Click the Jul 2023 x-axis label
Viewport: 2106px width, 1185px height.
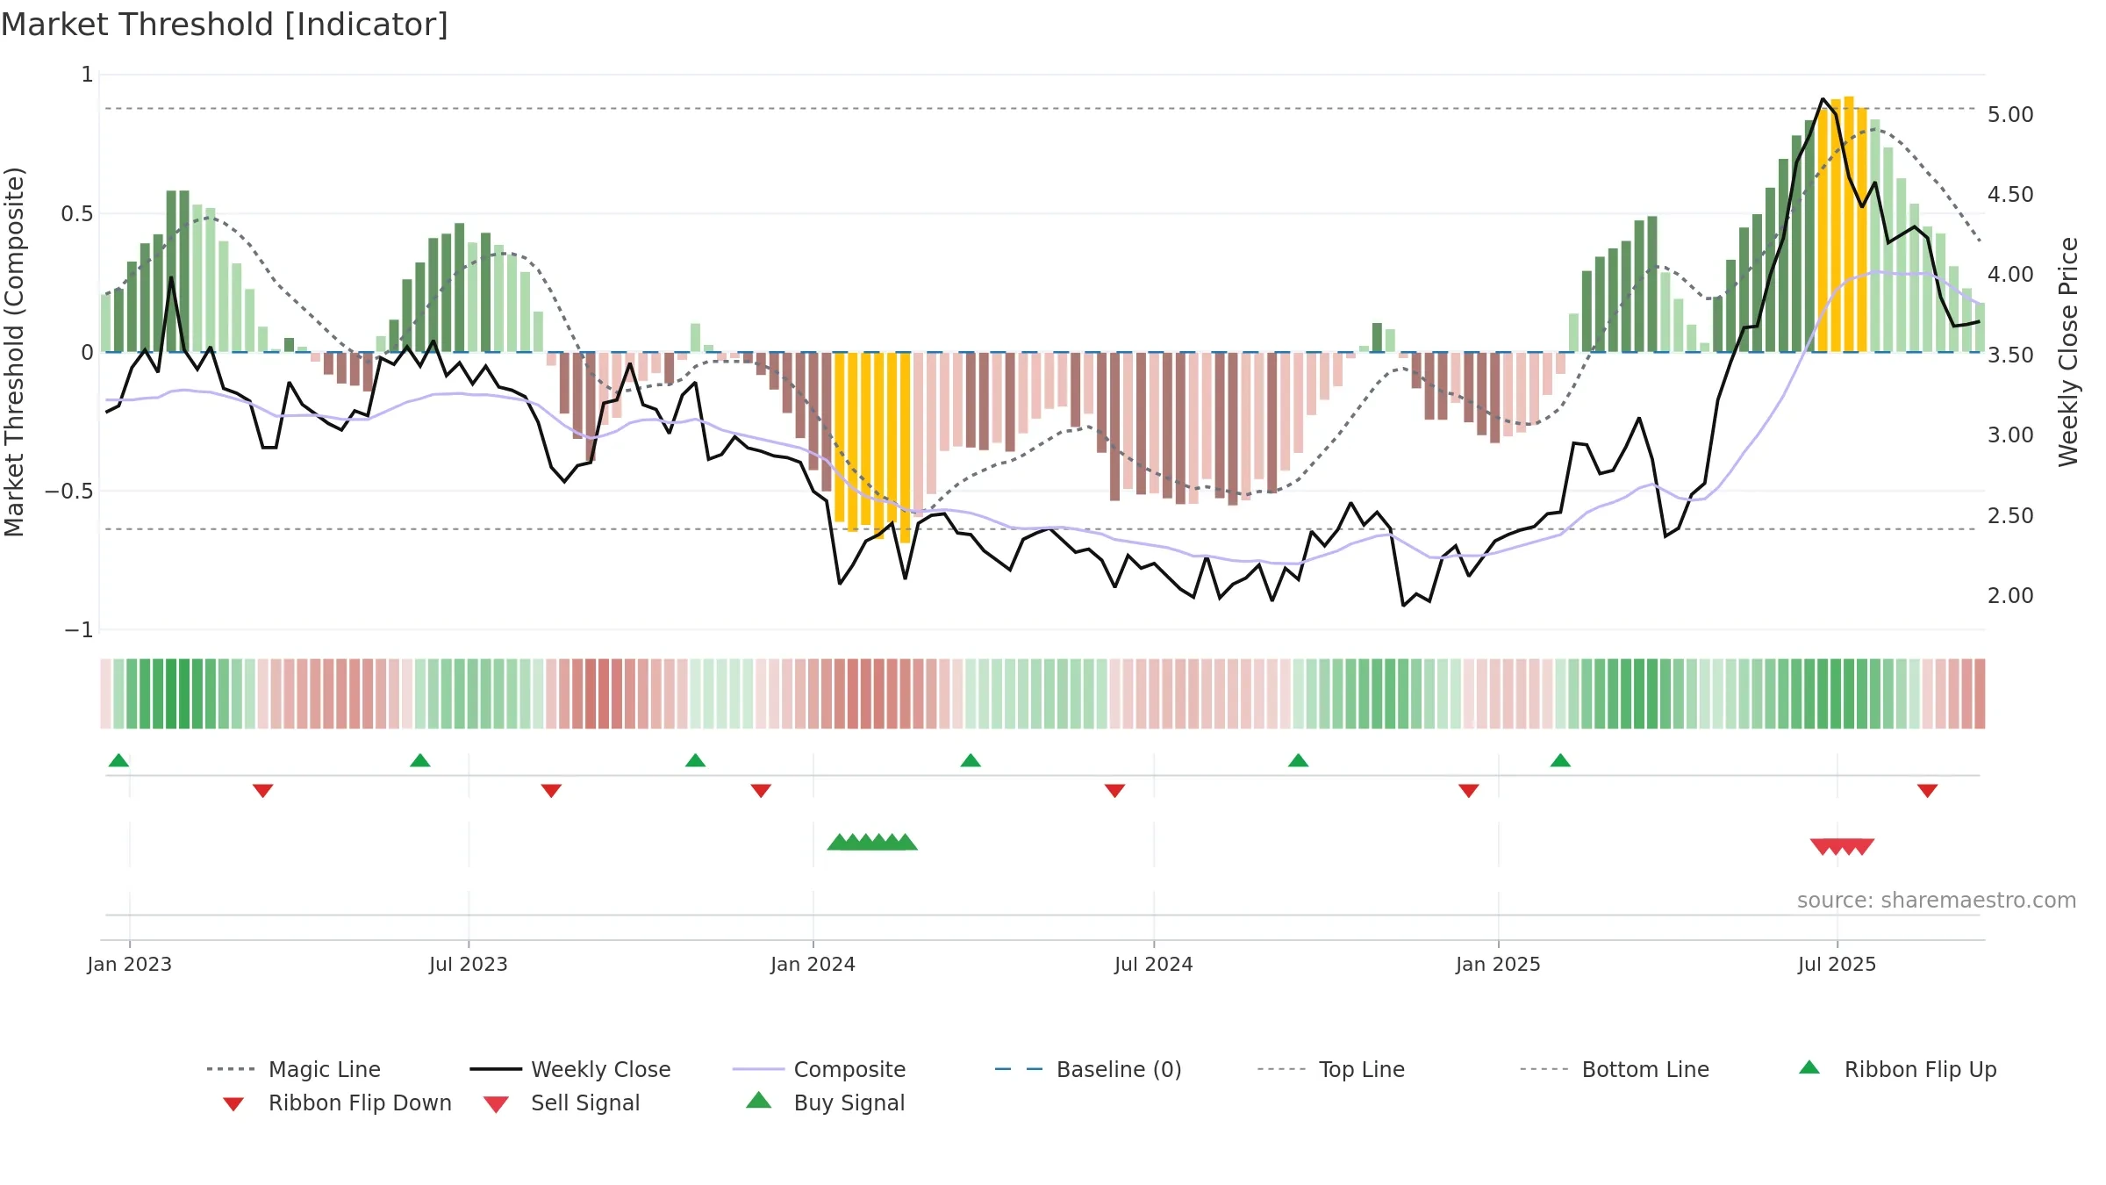tap(469, 964)
